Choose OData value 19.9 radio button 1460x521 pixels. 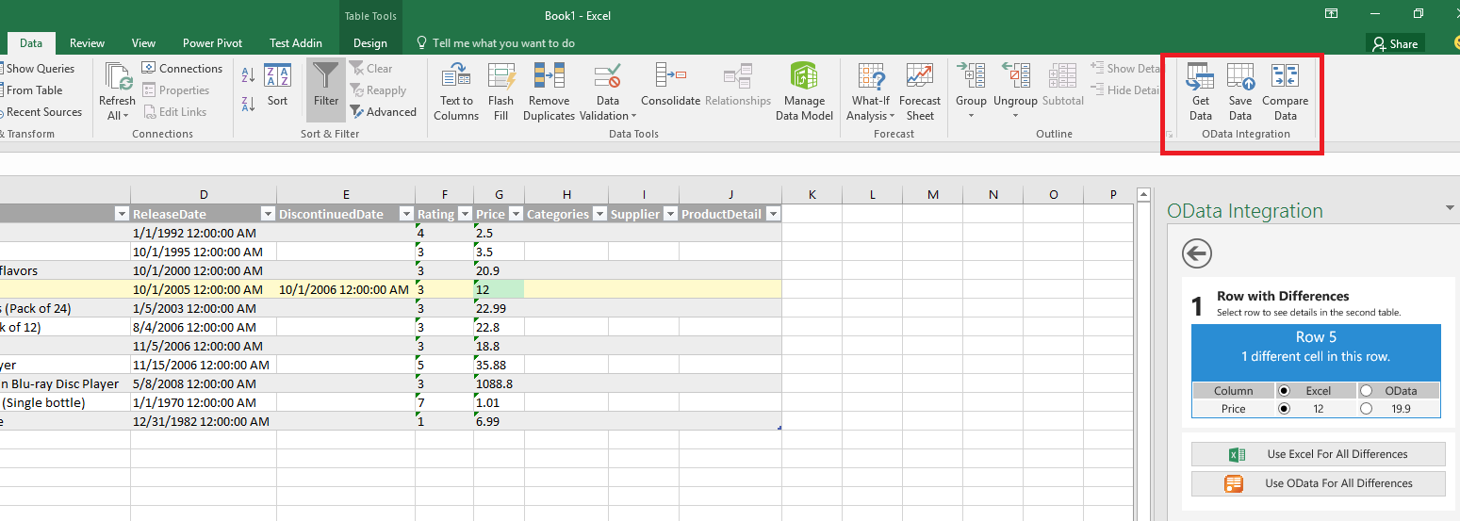point(1367,409)
